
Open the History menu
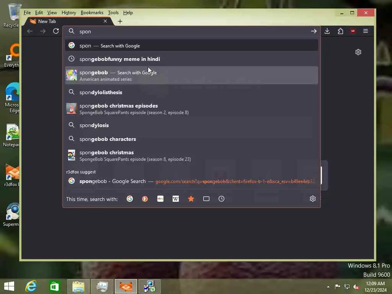pos(69,13)
